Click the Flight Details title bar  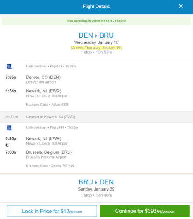pyautogui.click(x=96, y=7)
